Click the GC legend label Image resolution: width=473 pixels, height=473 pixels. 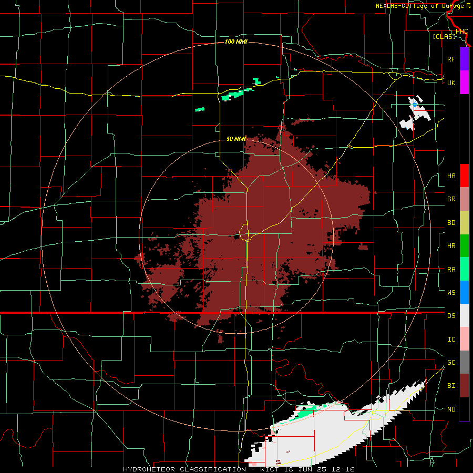[x=451, y=363]
